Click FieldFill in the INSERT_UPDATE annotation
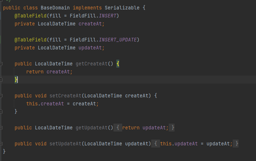 click(83, 40)
